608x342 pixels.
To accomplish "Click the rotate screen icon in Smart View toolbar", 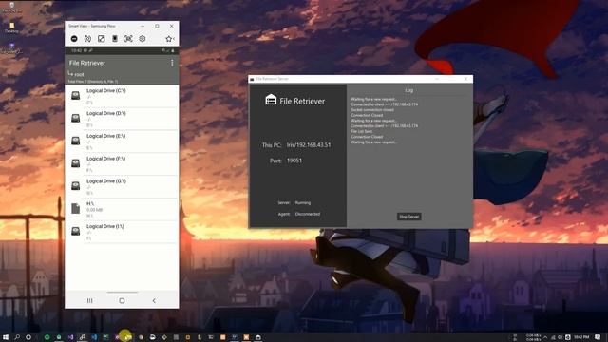I will (x=87, y=39).
